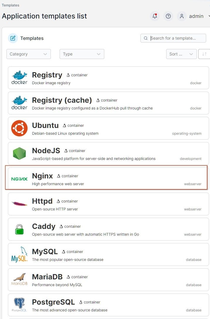This screenshot has height=319, width=210.
Task: Open the admin user menu
Action: tap(196, 16)
